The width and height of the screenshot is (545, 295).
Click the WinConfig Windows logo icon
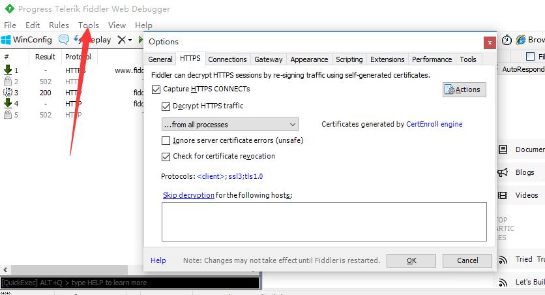6,40
